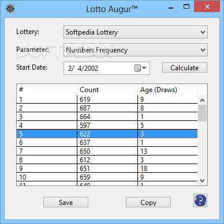
Task: Select row number 4 in the list
Action: 107,126
